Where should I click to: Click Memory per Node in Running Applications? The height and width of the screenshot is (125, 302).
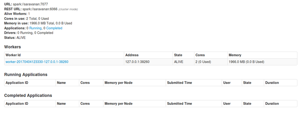[119, 83]
